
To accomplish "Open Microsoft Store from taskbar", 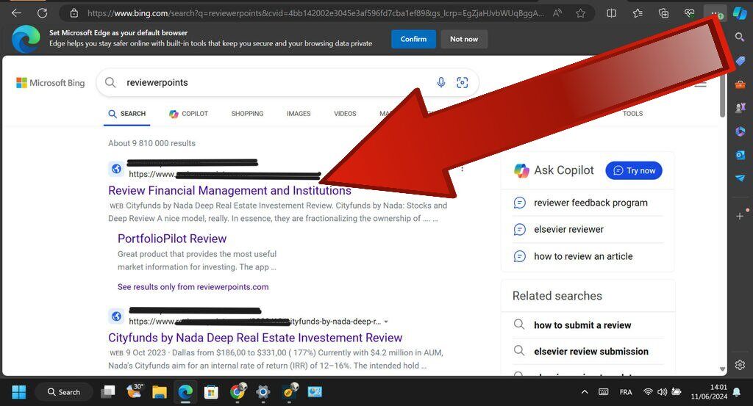I will [211, 392].
